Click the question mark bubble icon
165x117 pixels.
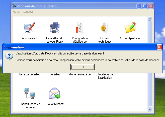pyautogui.click(x=9, y=56)
